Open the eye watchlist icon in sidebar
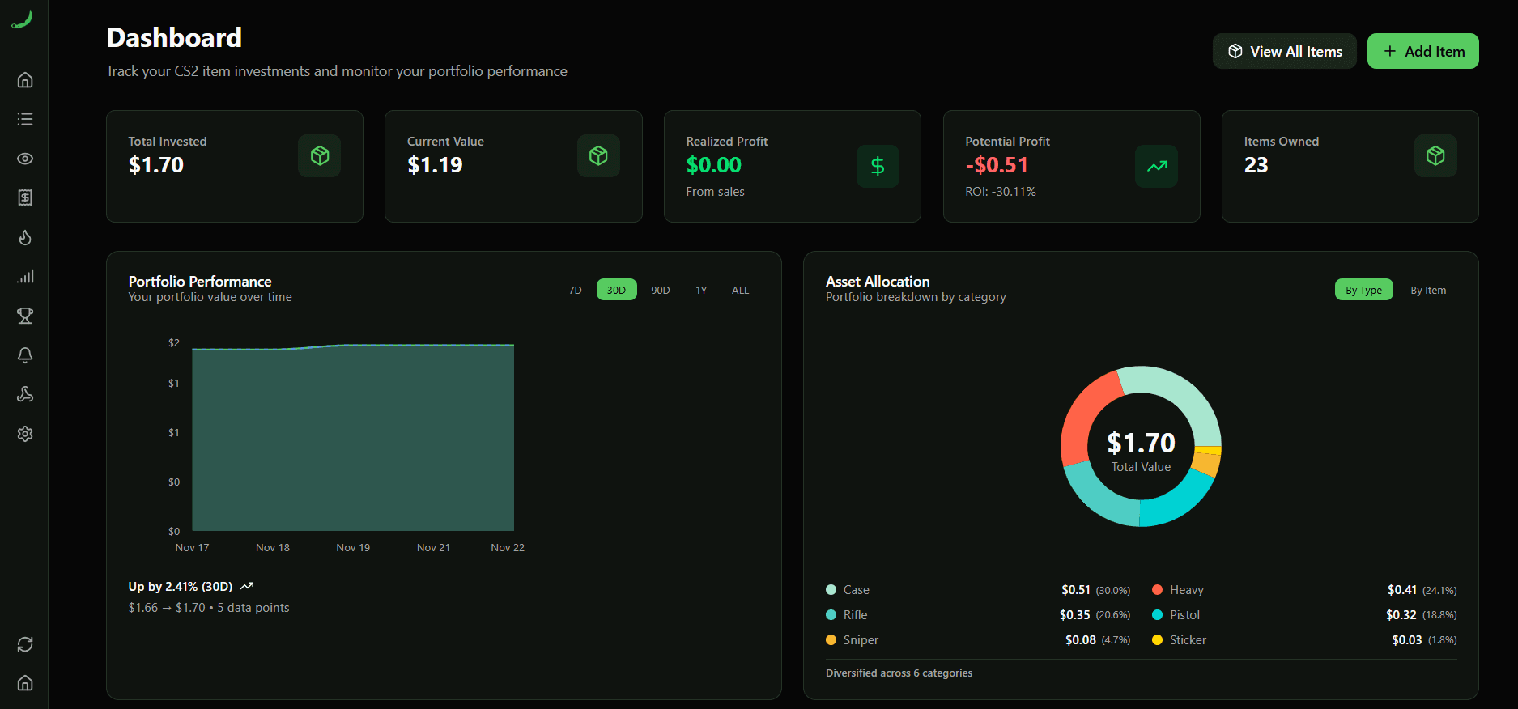 [x=25, y=159]
